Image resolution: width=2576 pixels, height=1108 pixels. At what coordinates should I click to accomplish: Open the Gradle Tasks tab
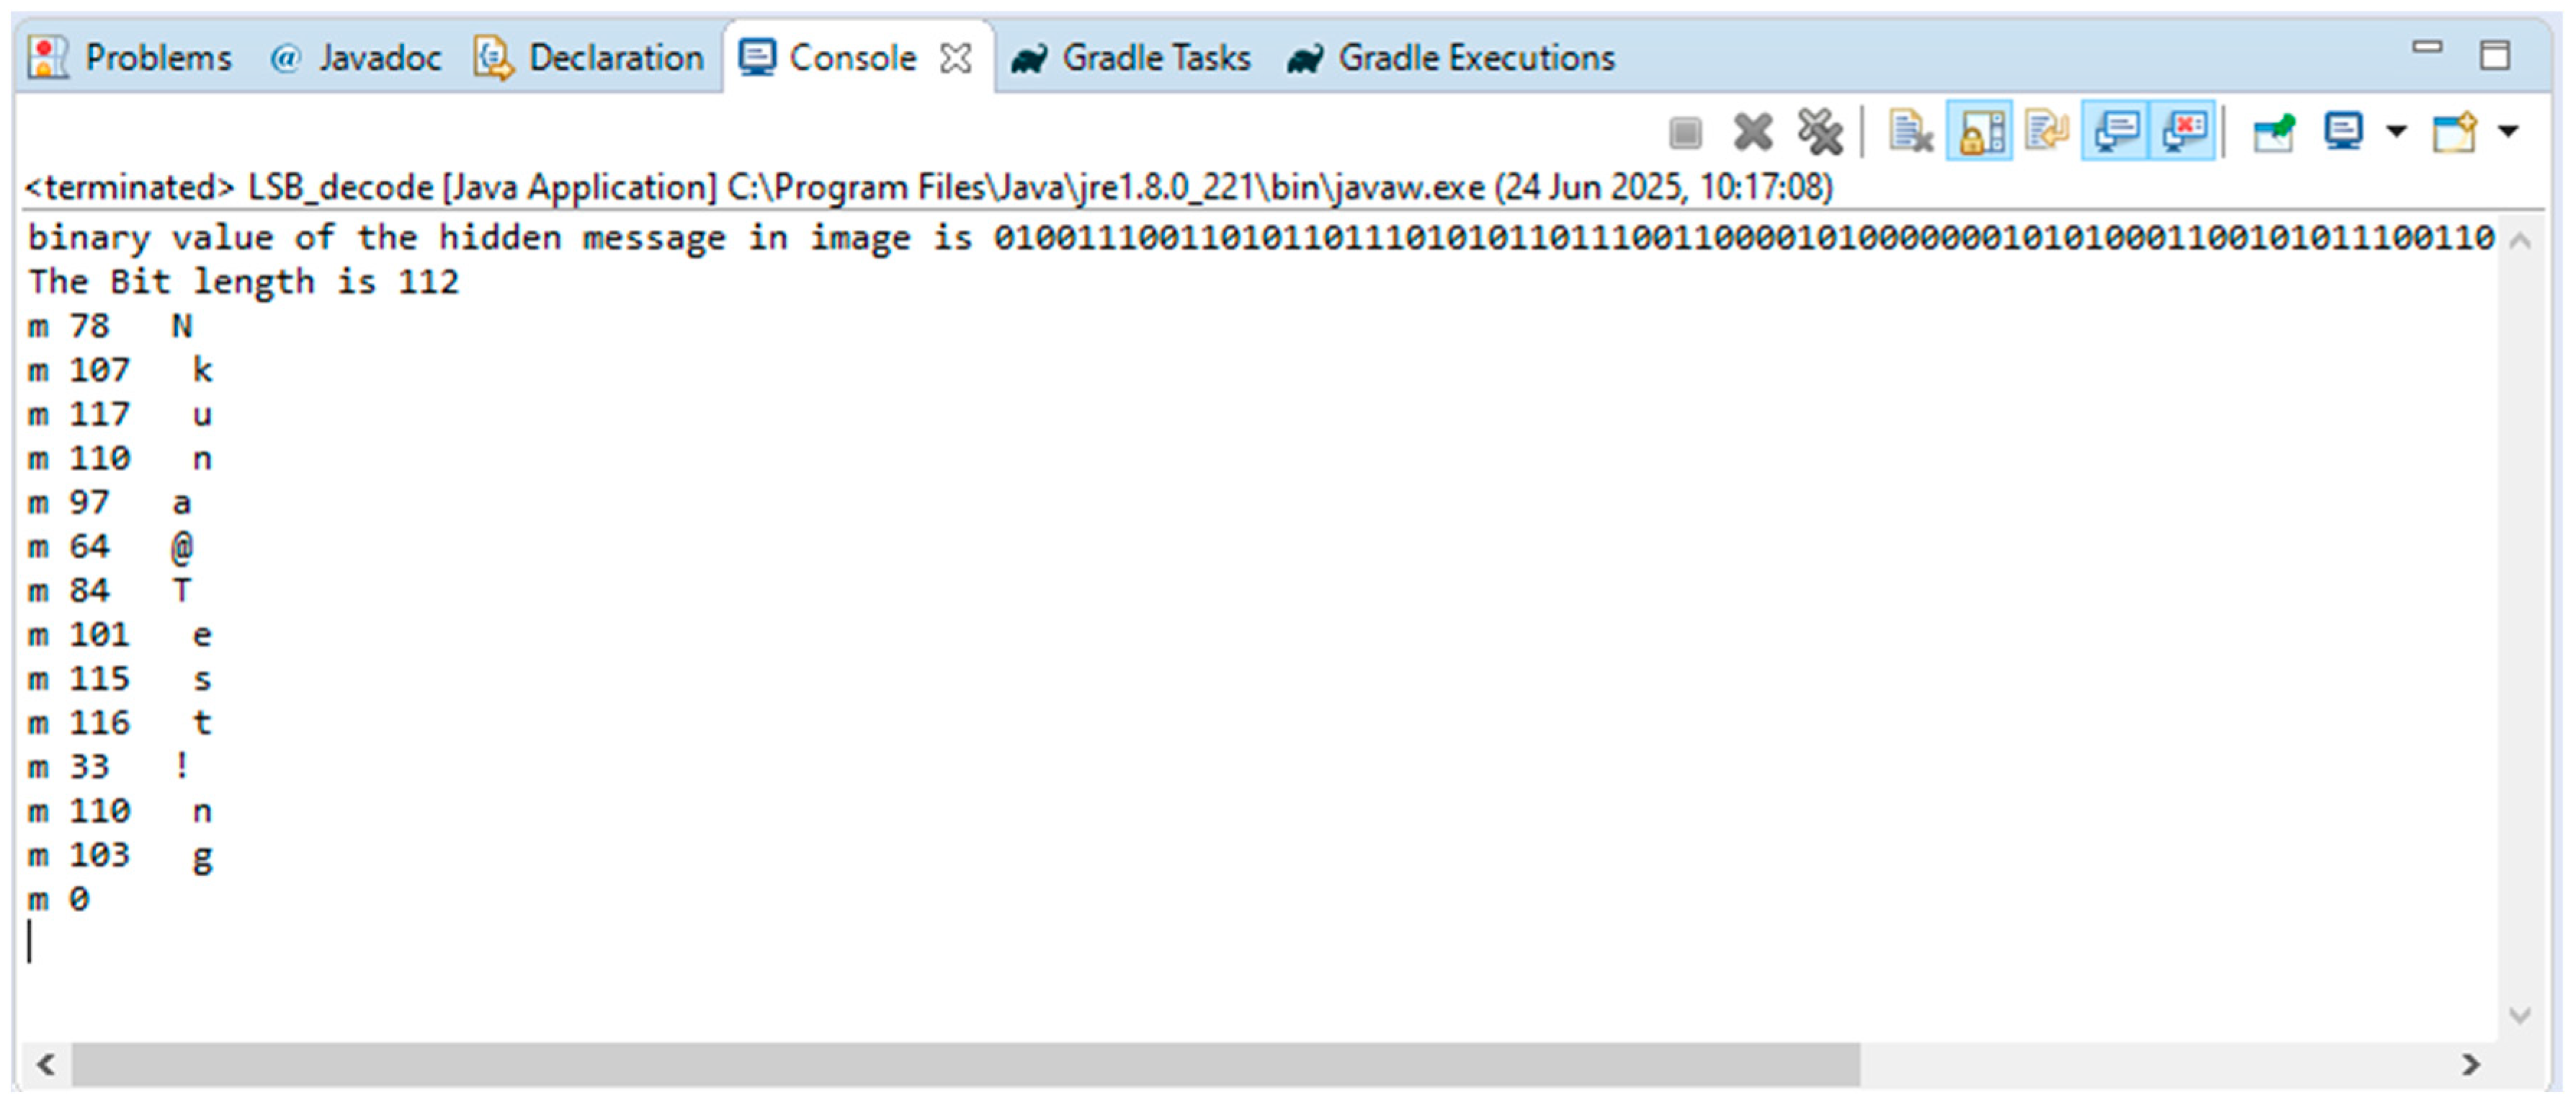1131,58
